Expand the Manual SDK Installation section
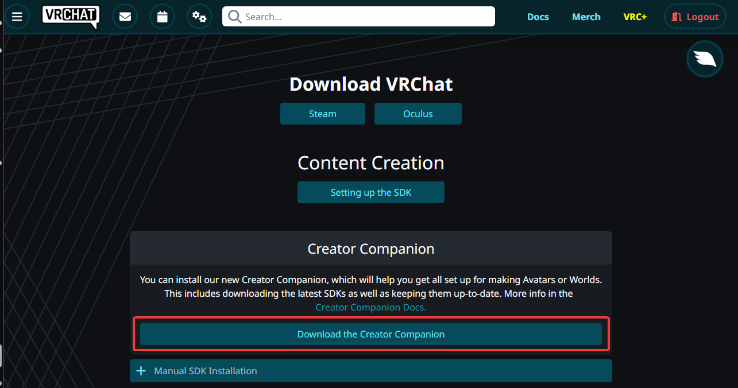Image resolution: width=738 pixels, height=388 pixels. tap(371, 371)
